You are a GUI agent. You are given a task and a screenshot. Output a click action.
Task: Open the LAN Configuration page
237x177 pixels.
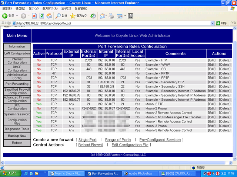(17, 53)
